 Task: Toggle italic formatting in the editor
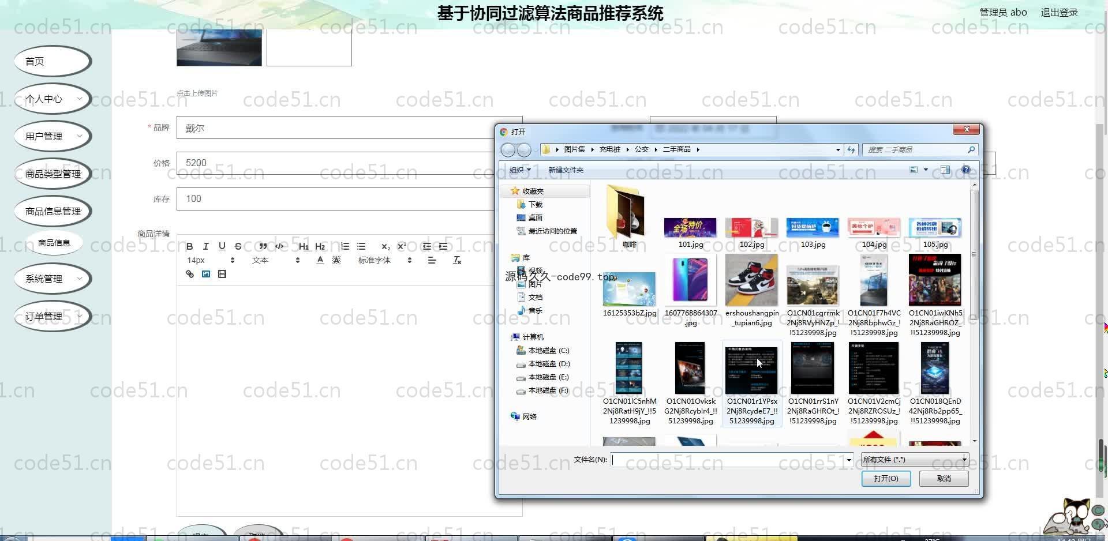coord(205,246)
